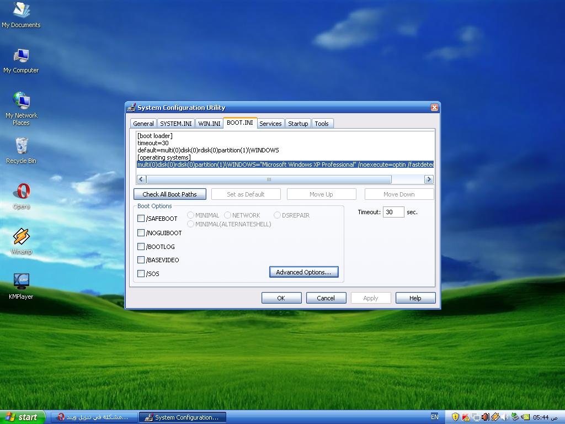The image size is (565, 424).
Task: Select the MINIMAL radio button
Action: [190, 215]
